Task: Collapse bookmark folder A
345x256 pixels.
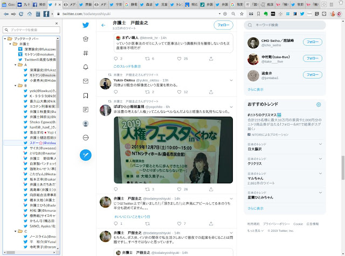Action: 16,65
